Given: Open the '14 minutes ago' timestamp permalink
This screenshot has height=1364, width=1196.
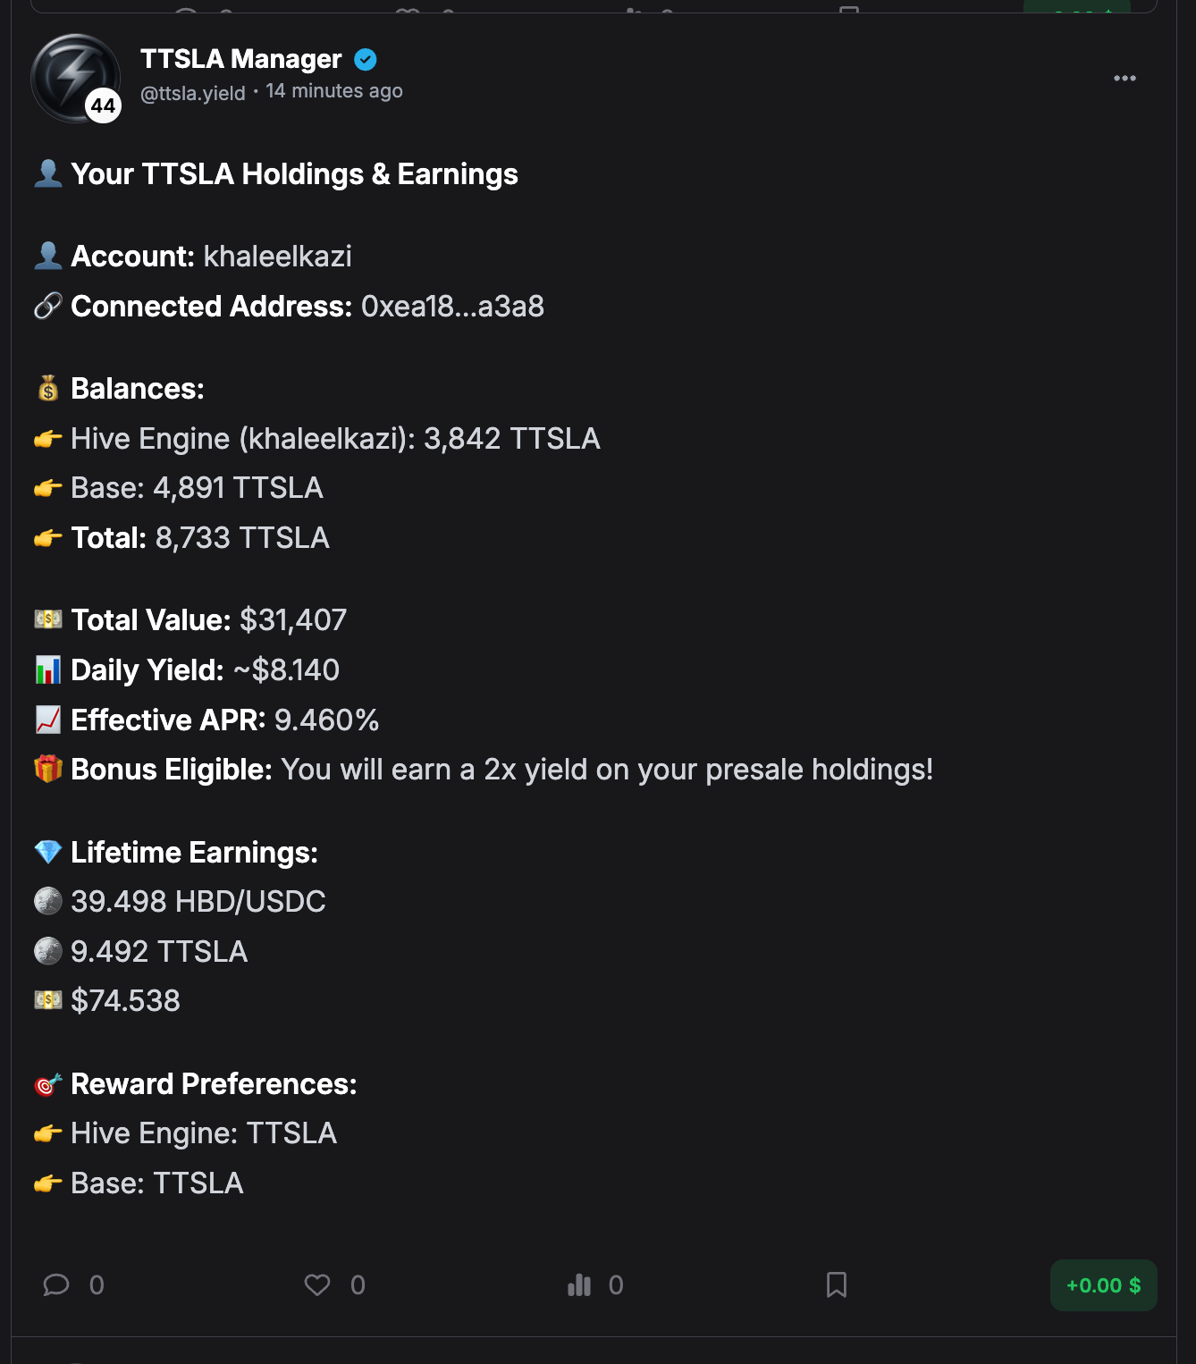Looking at the screenshot, I should 334,91.
